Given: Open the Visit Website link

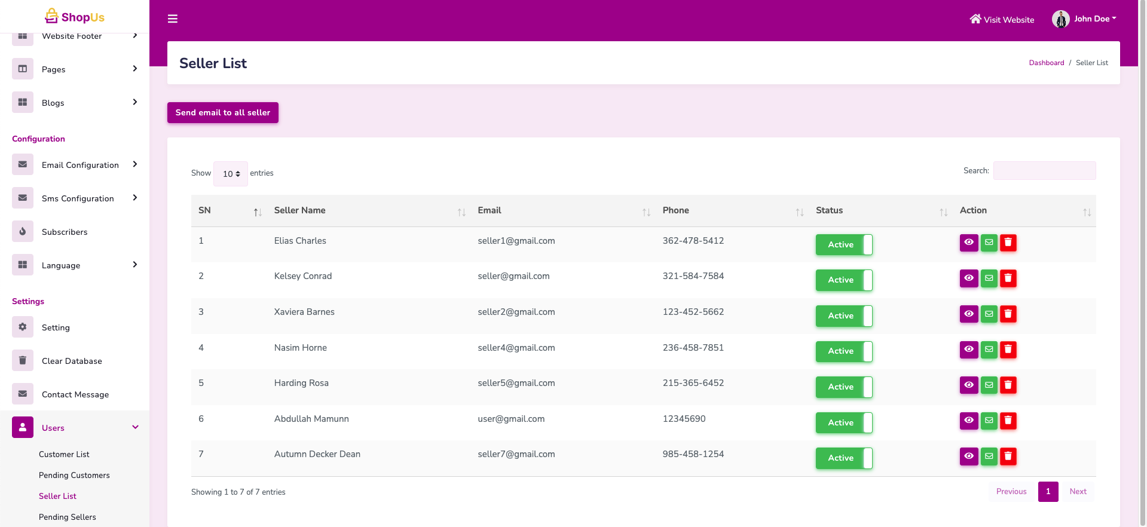Looking at the screenshot, I should coord(1002,20).
